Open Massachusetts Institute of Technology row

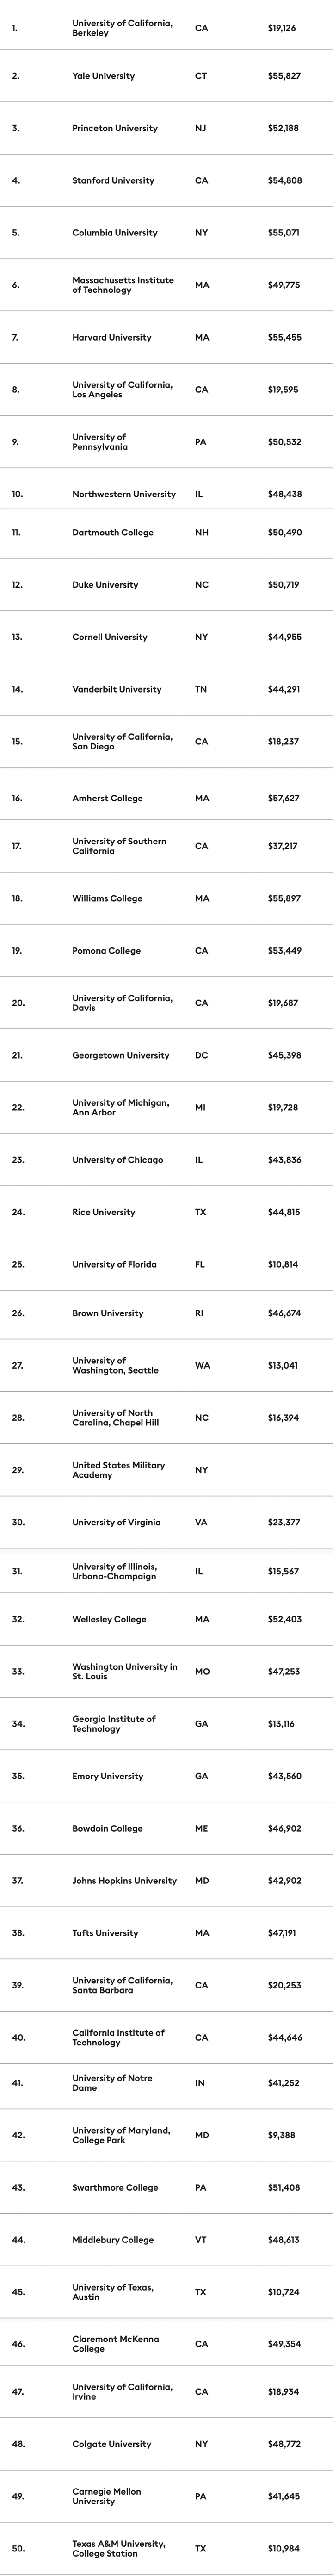click(122, 285)
